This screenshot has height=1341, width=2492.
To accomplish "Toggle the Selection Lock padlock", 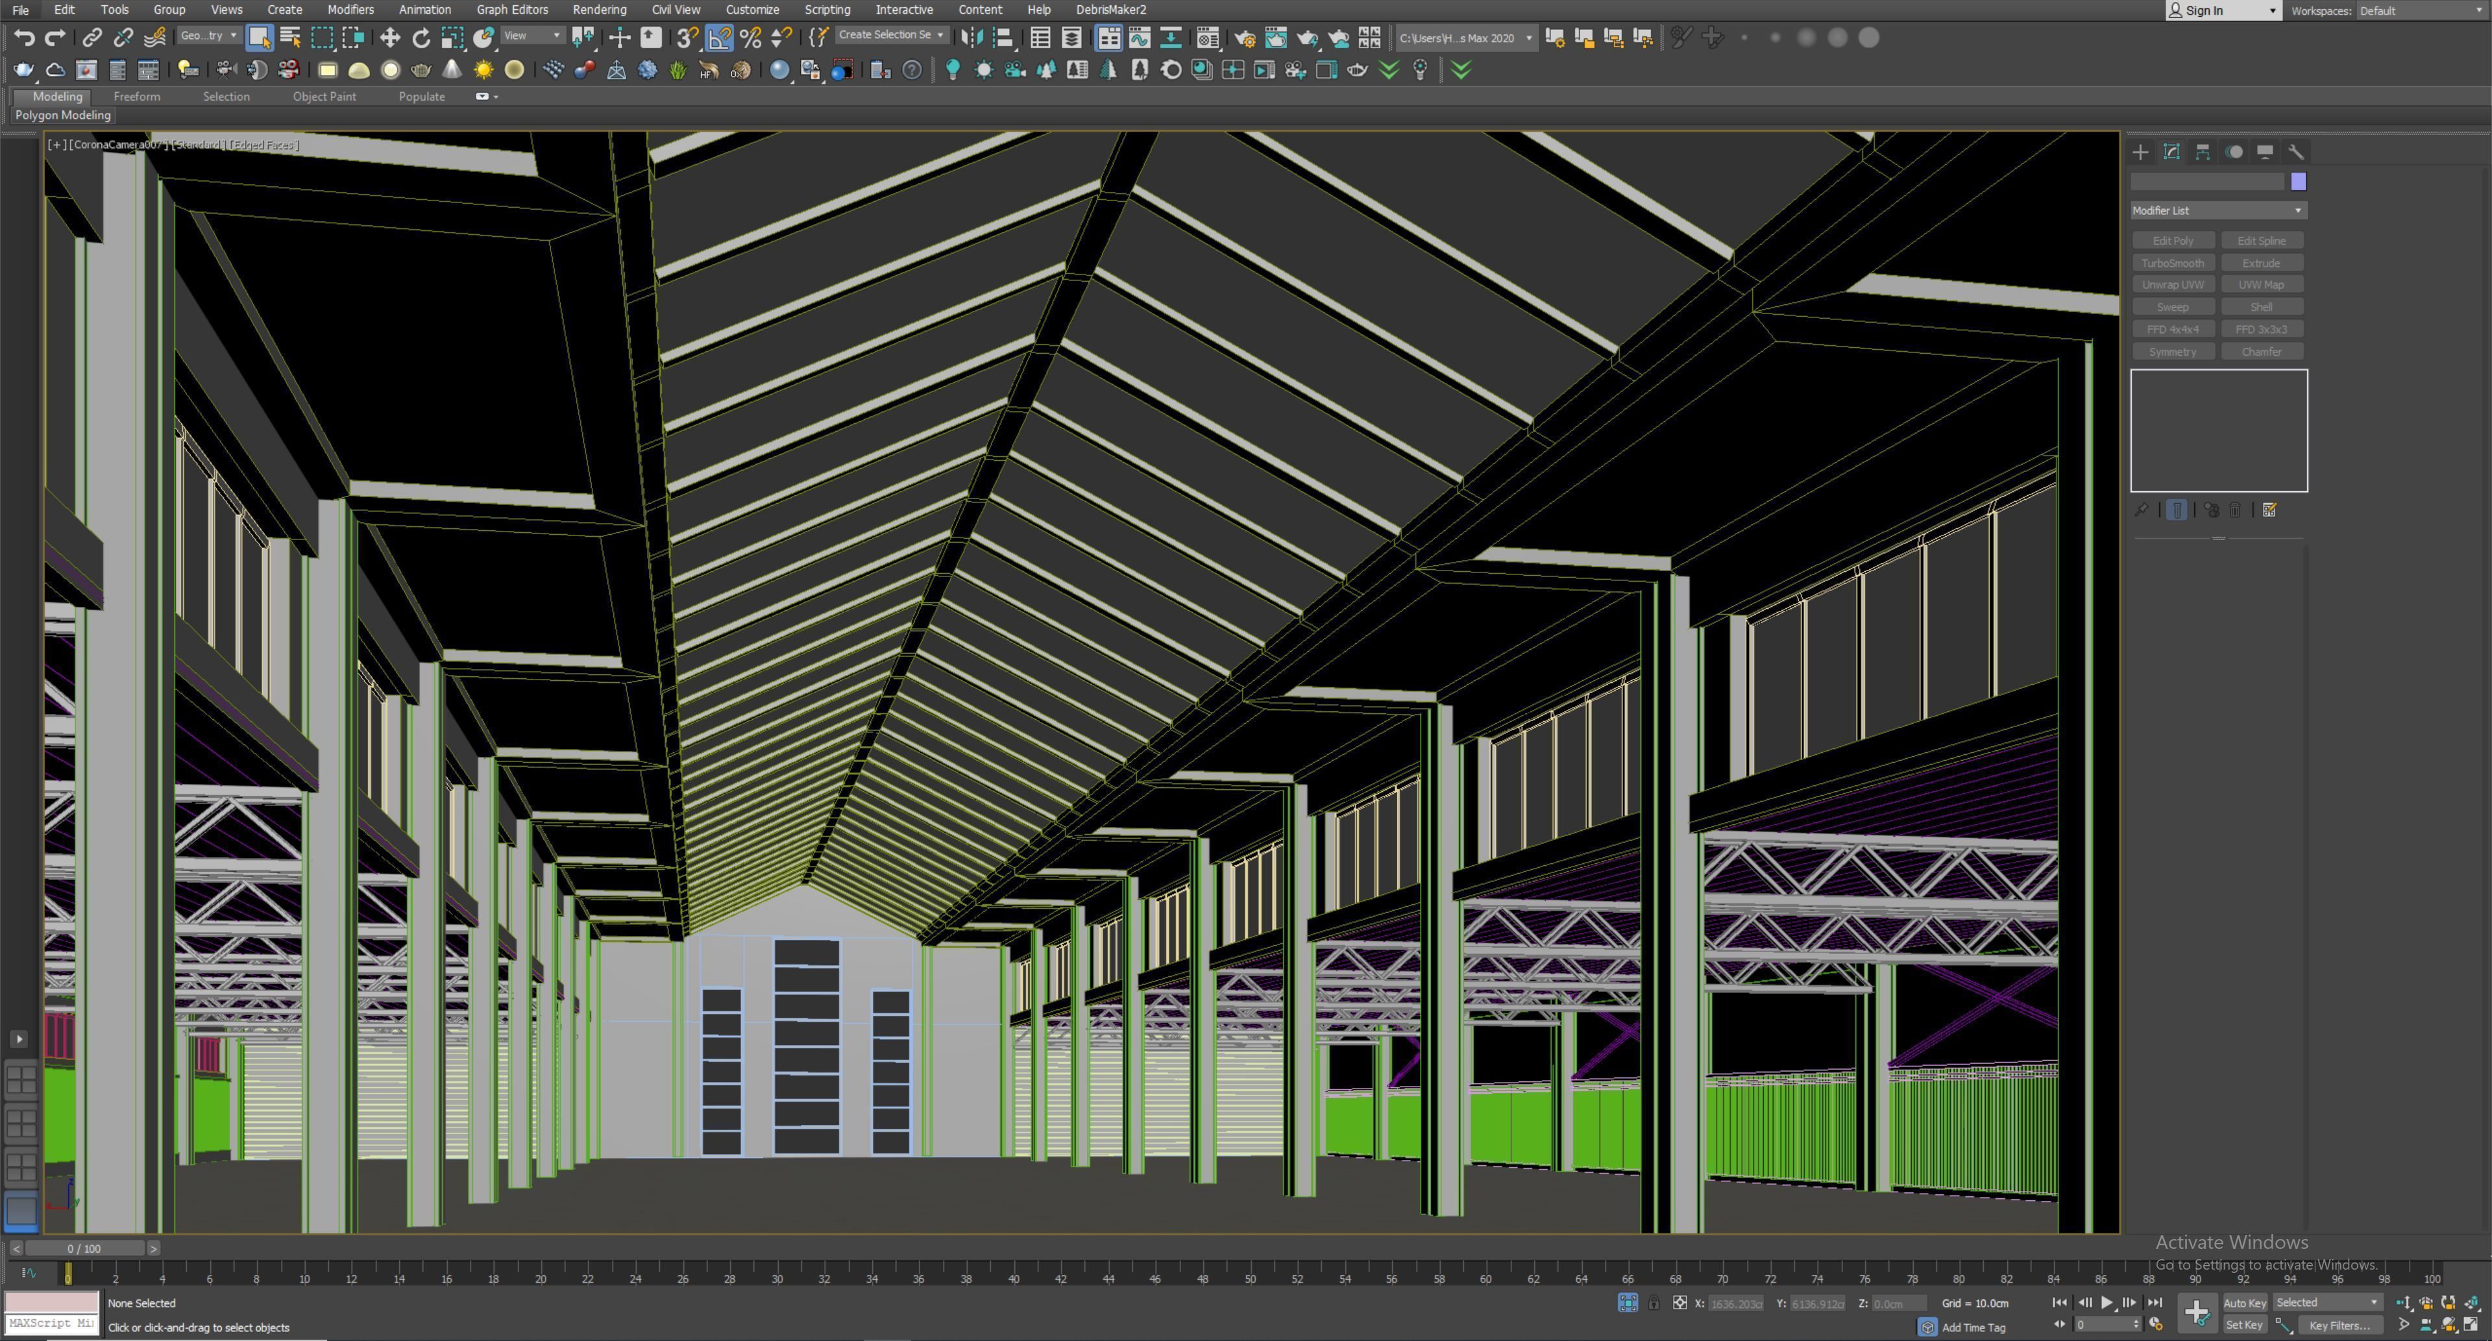I will [x=1654, y=1303].
